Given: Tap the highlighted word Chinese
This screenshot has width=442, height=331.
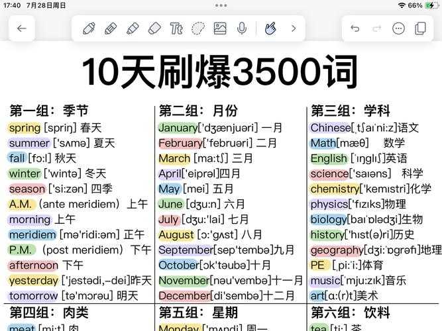Looking at the screenshot, I should click(331, 128).
